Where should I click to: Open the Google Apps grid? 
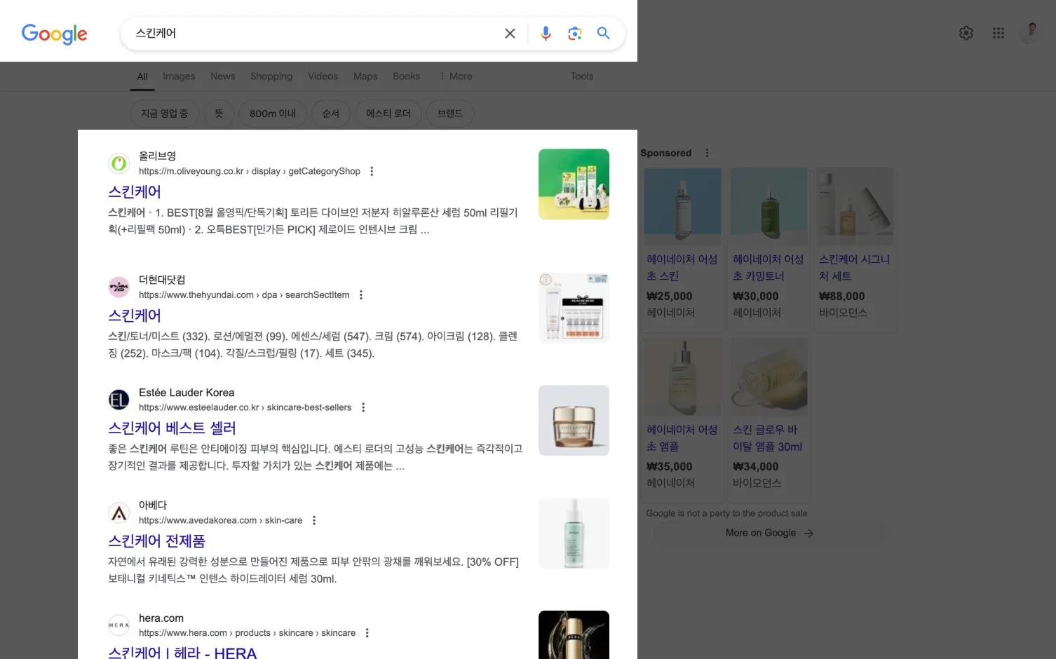coord(998,32)
